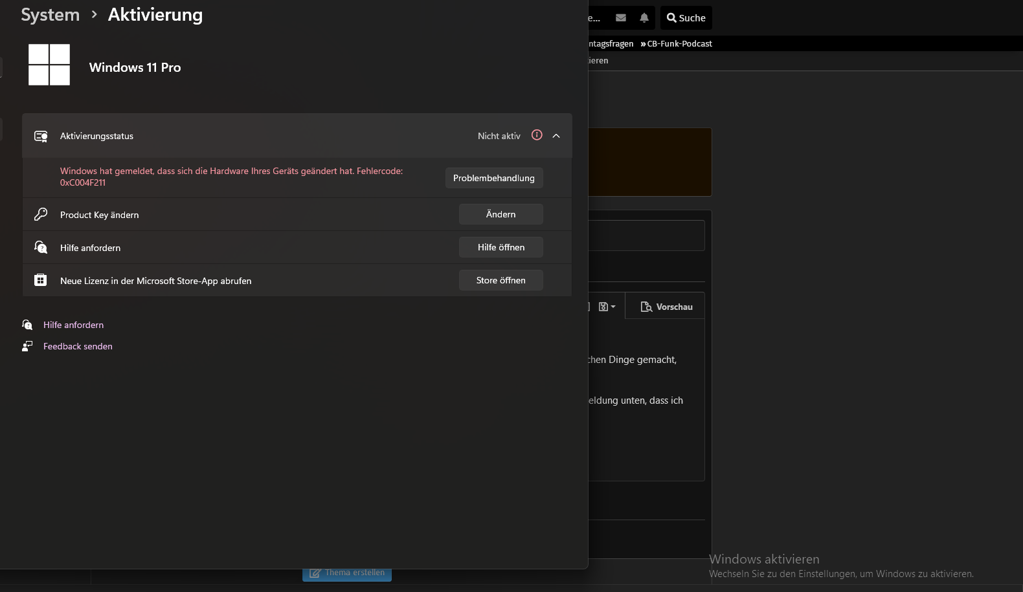Click the Product Key key icon
Image resolution: width=1023 pixels, height=592 pixels.
pyautogui.click(x=41, y=214)
